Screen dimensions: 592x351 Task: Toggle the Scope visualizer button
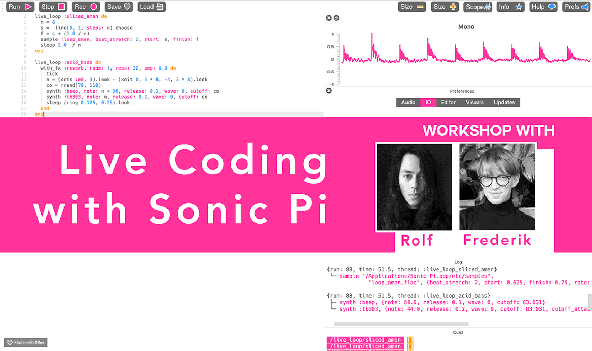(478, 7)
